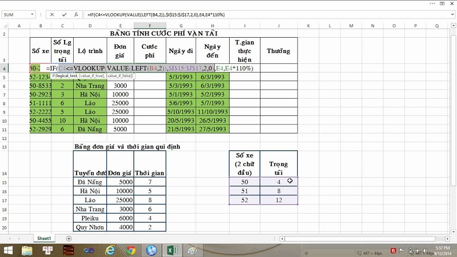Select the column Q header

[437, 26]
